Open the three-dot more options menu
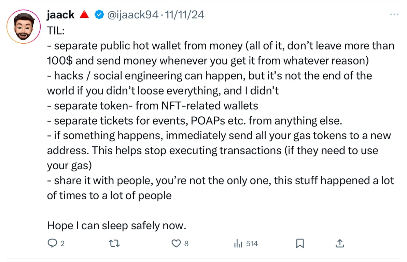The width and height of the screenshot is (407, 262). point(394,14)
